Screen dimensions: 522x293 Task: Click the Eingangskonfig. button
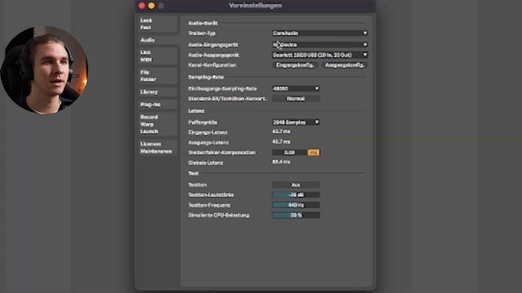click(x=295, y=65)
